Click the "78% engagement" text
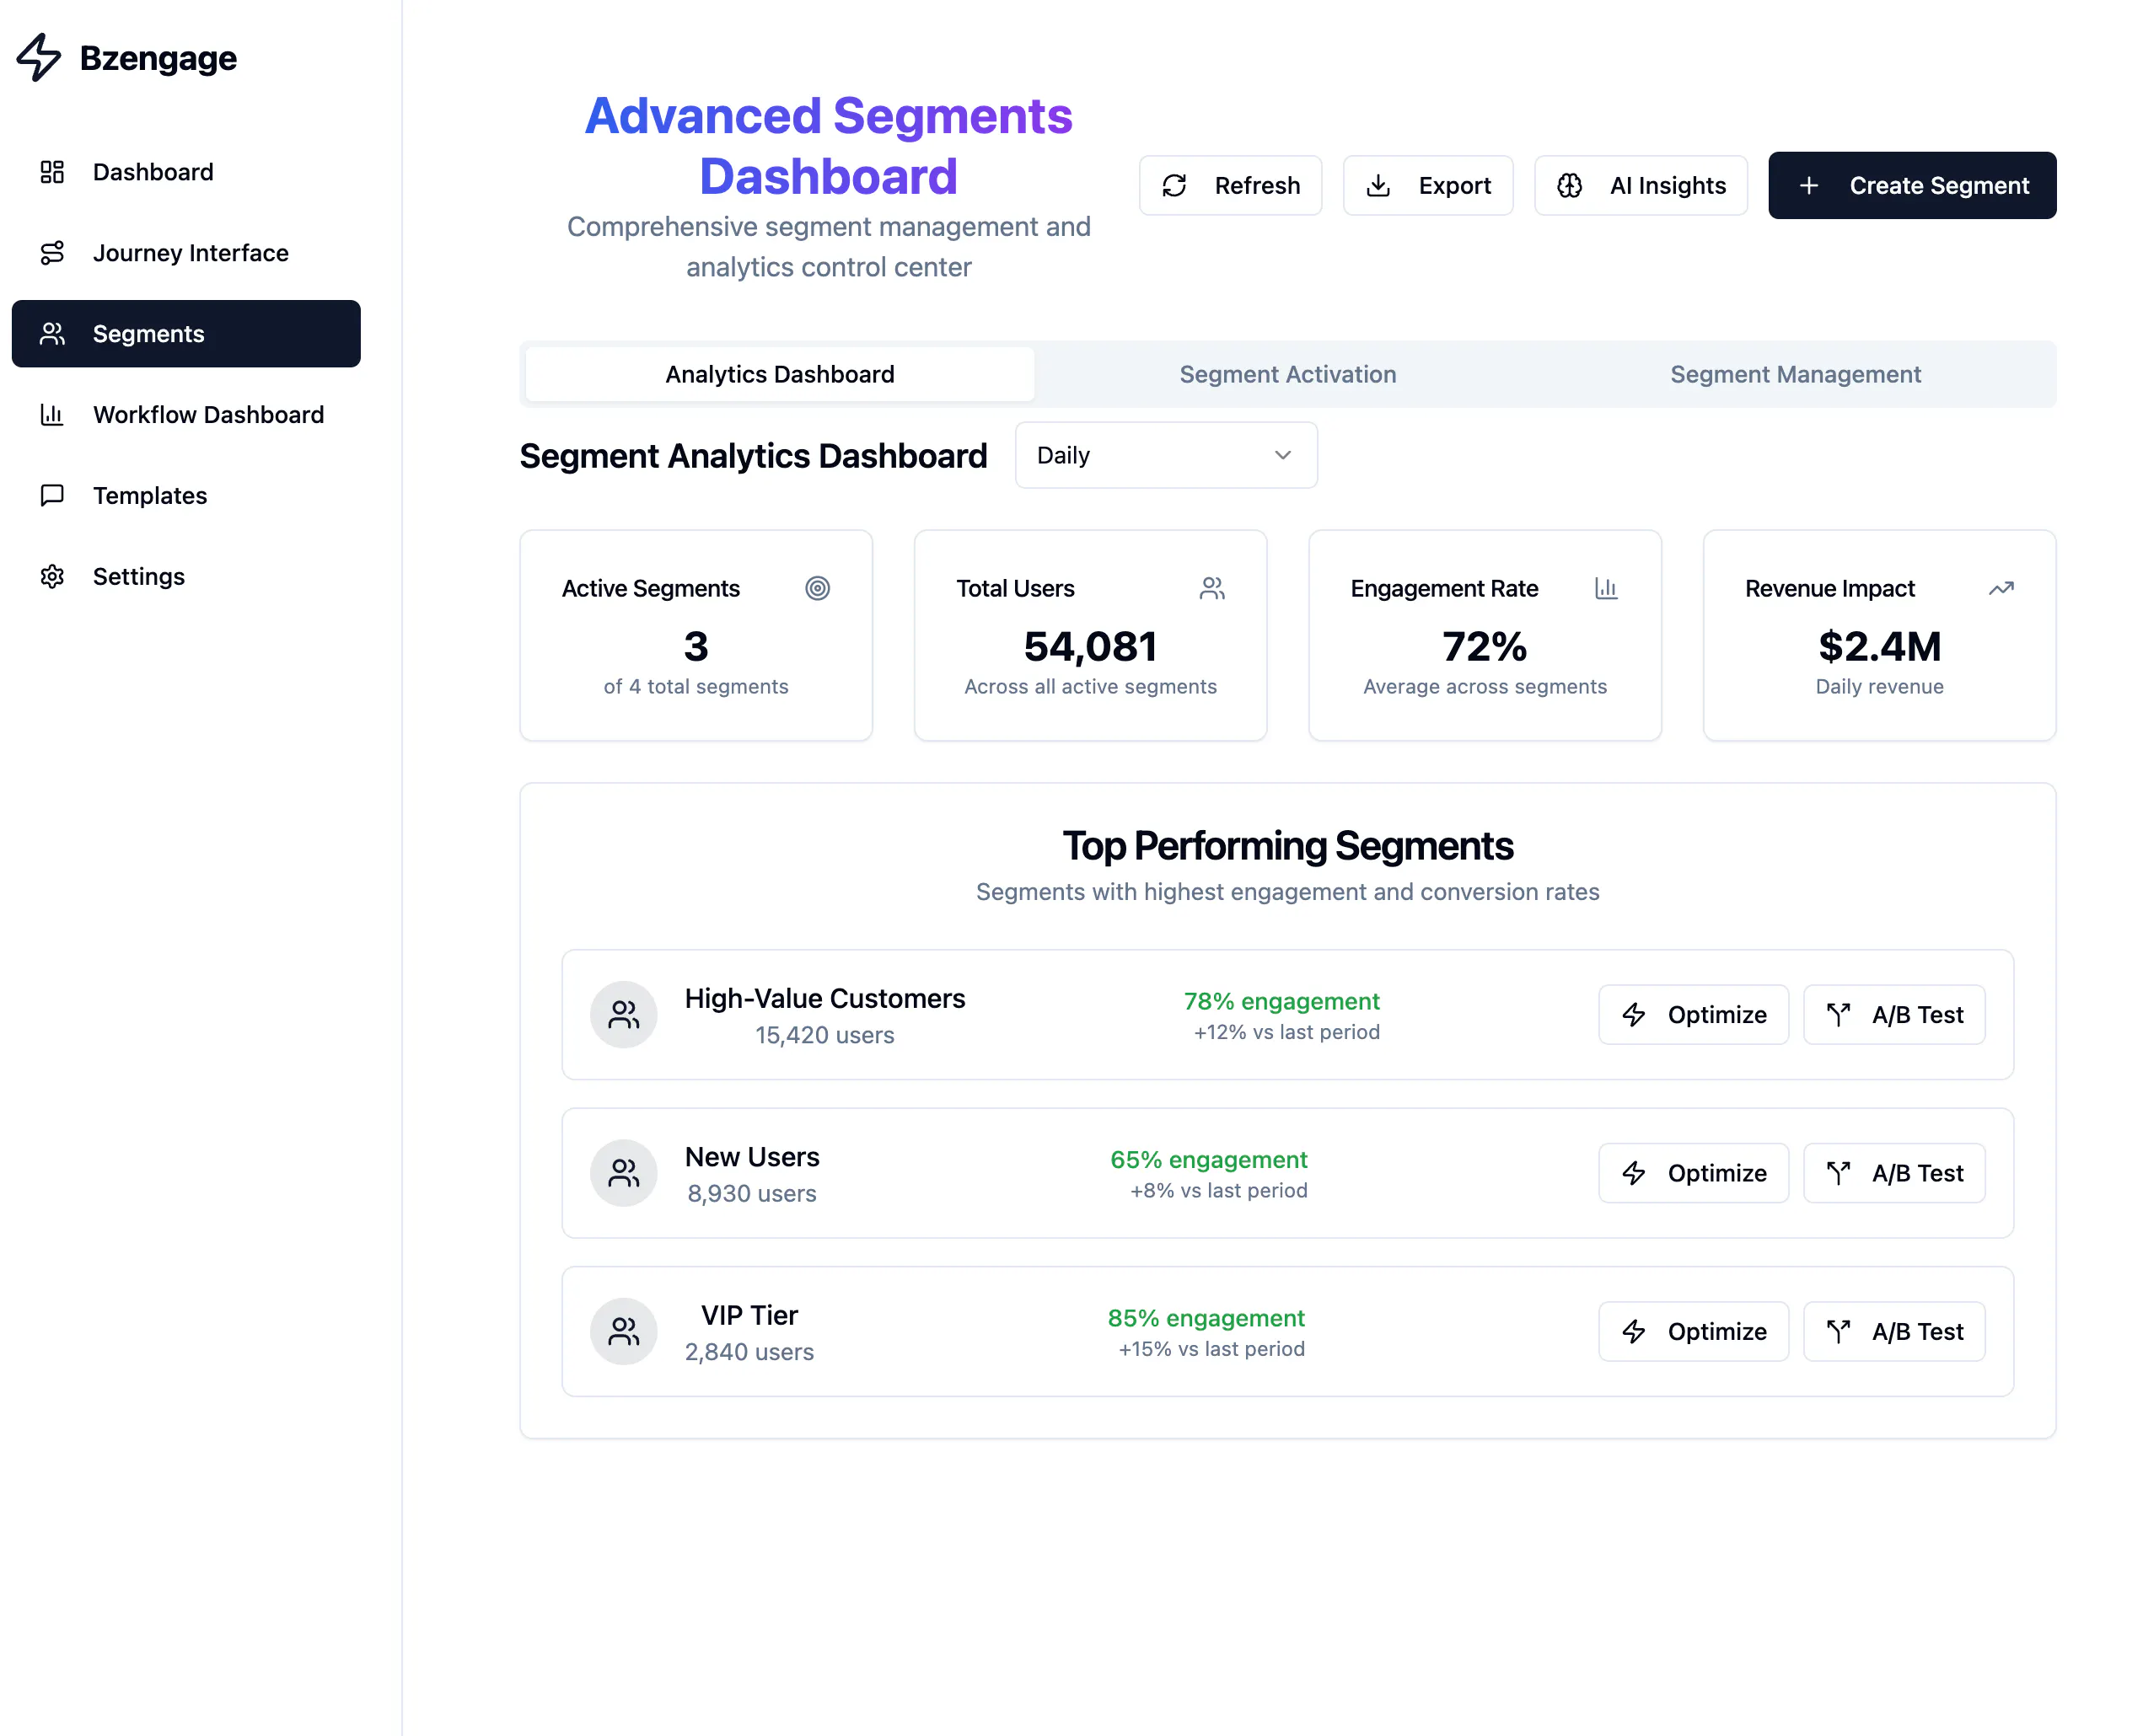The image size is (2143, 1736). (x=1281, y=1001)
